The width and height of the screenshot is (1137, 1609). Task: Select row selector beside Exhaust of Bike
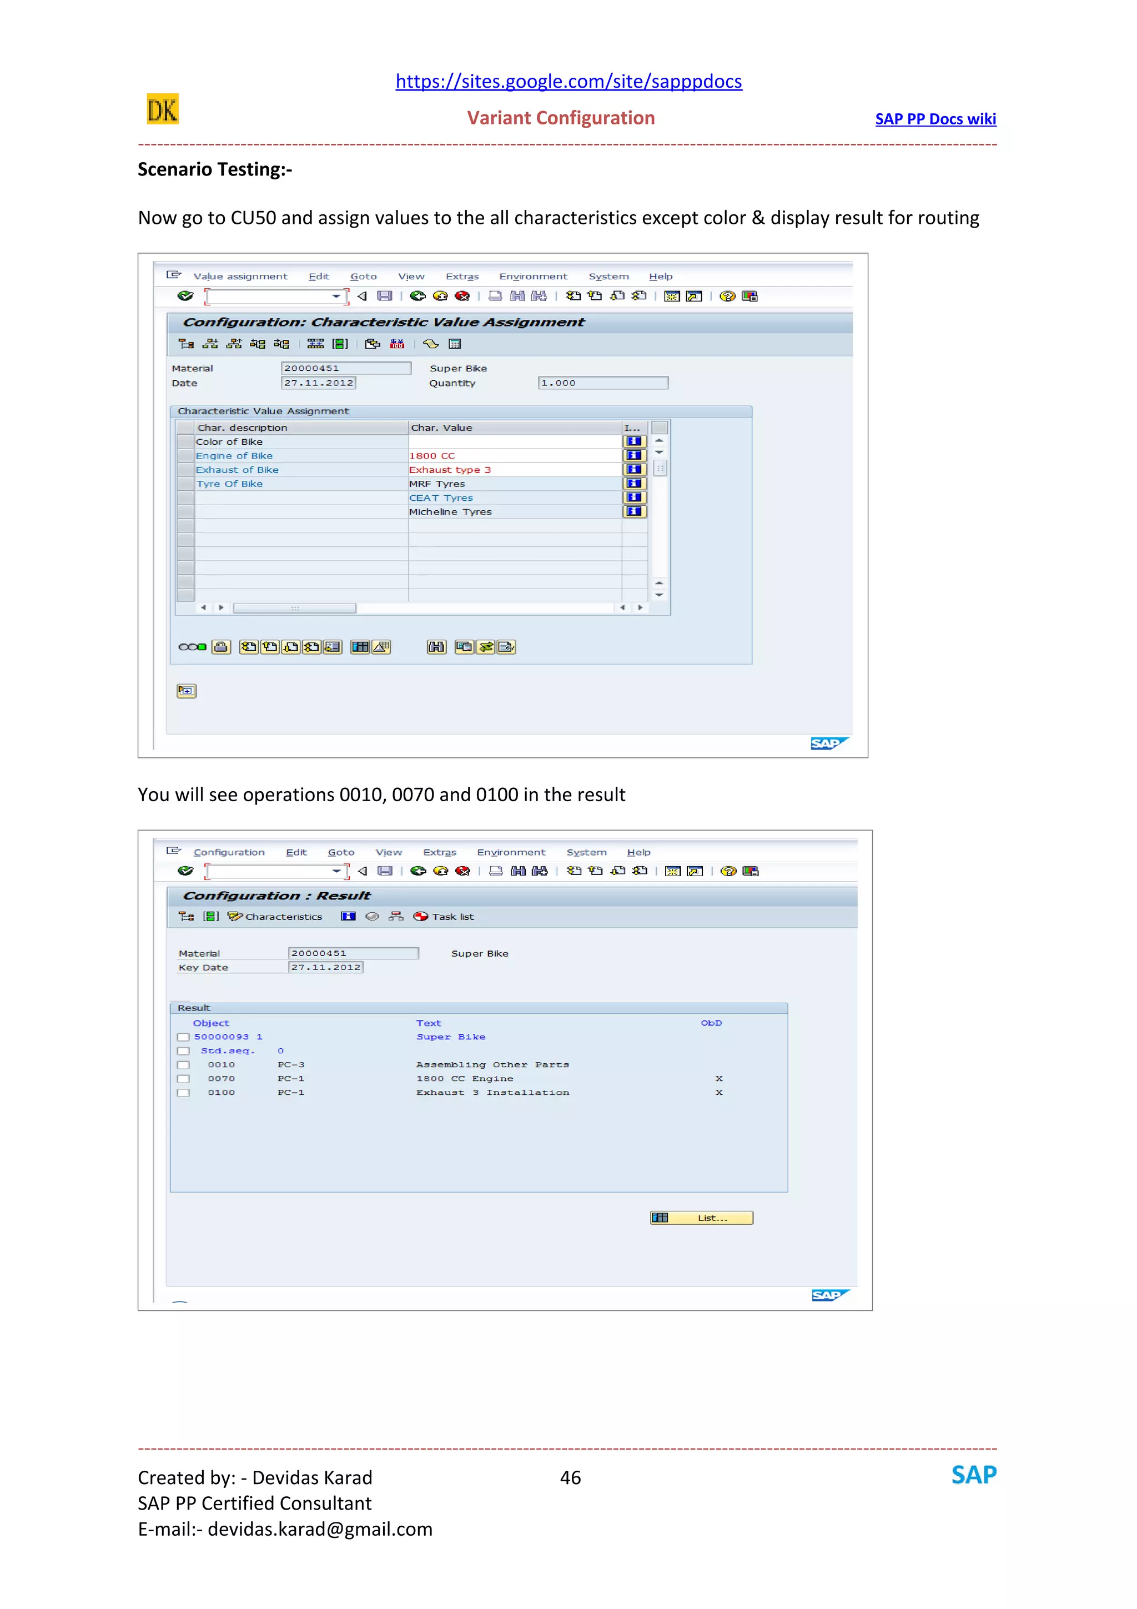(185, 470)
